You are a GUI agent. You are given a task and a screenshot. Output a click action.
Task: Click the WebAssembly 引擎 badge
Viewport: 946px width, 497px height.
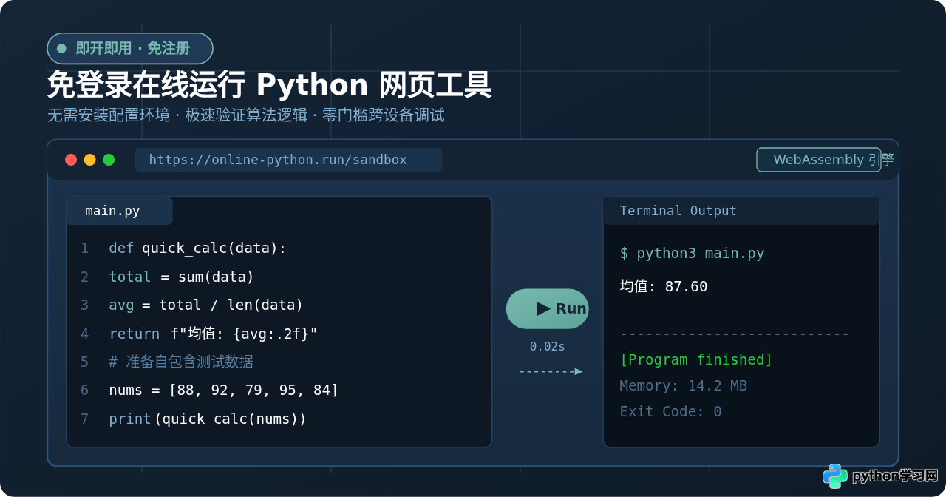point(819,160)
